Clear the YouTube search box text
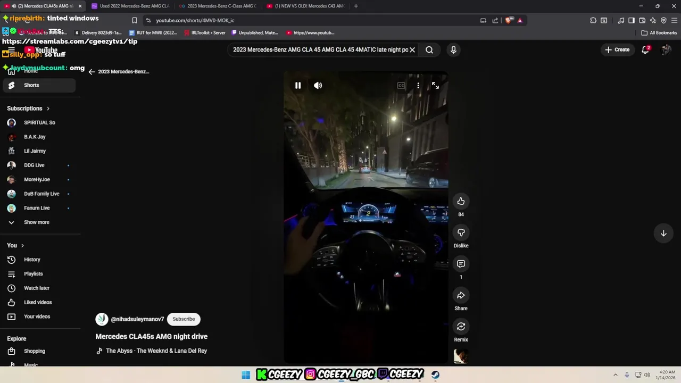This screenshot has width=681, height=383. 412,50
